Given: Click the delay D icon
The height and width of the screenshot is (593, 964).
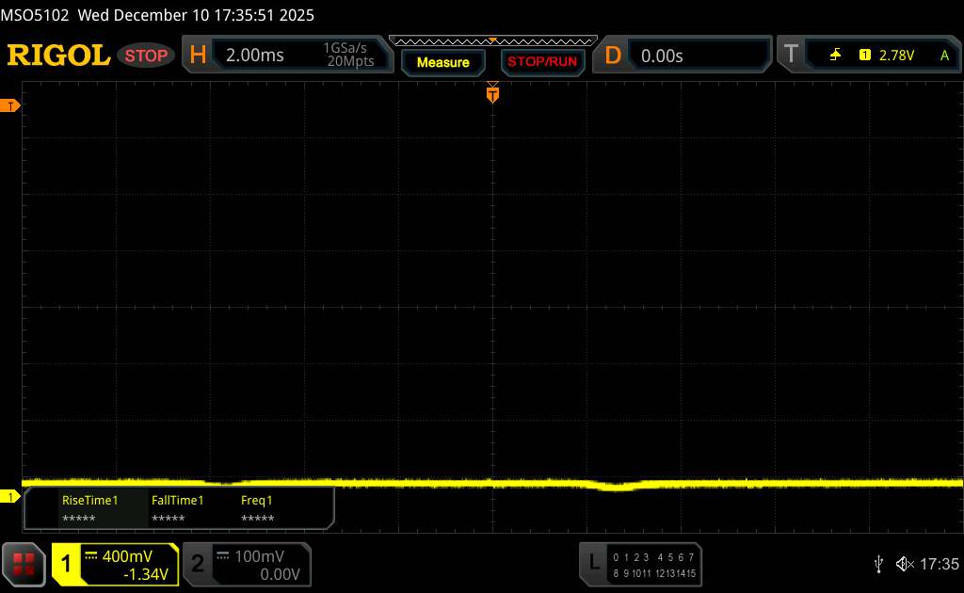Looking at the screenshot, I should coord(613,56).
